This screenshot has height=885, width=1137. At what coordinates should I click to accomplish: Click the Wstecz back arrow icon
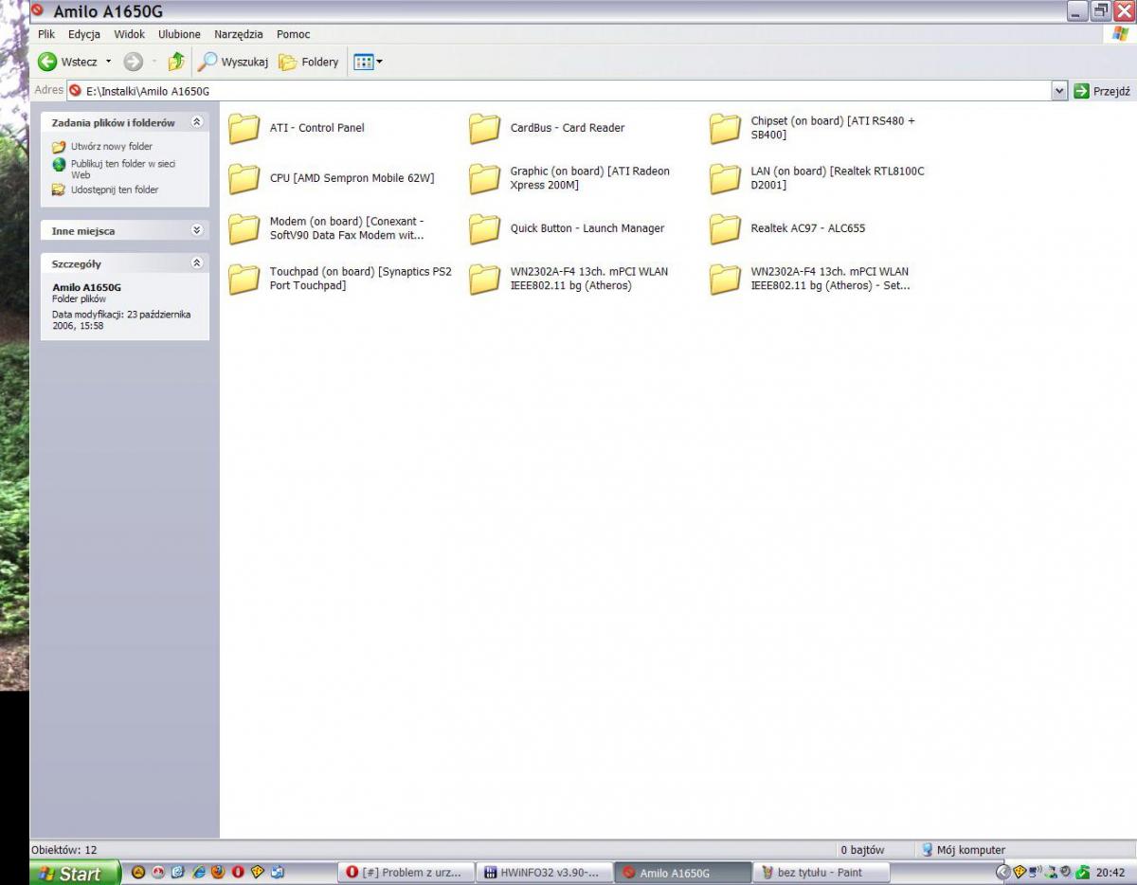(47, 62)
